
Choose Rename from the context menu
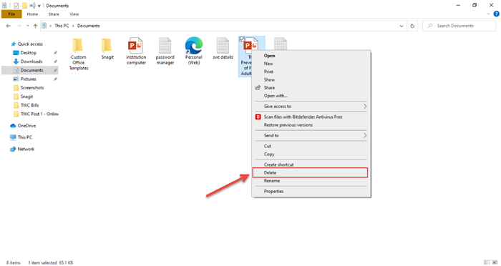point(311,181)
